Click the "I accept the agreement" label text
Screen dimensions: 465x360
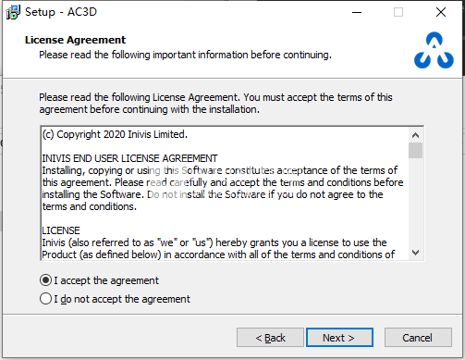pyautogui.click(x=106, y=280)
